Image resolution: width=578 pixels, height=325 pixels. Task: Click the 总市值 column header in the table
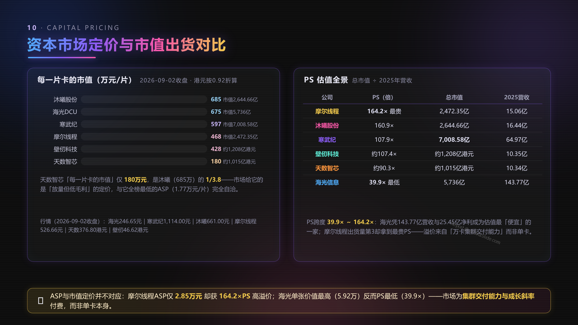tap(454, 97)
